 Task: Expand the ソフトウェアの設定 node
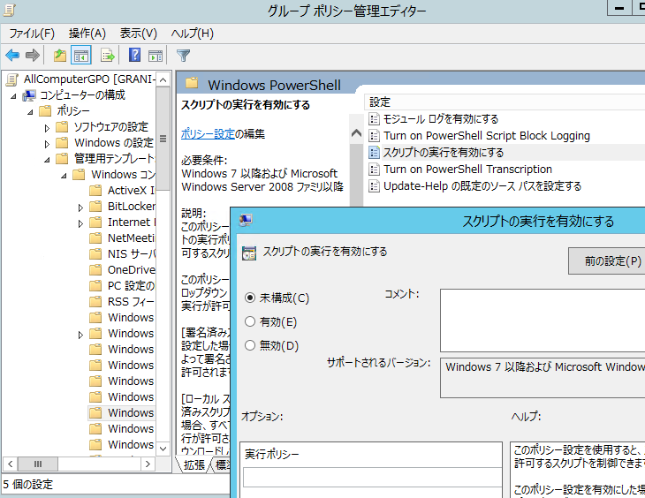[x=47, y=128]
